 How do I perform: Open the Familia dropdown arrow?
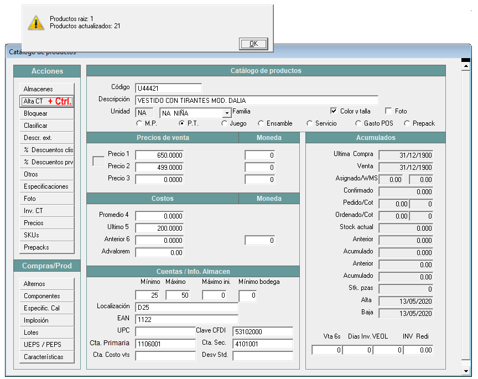coord(227,113)
